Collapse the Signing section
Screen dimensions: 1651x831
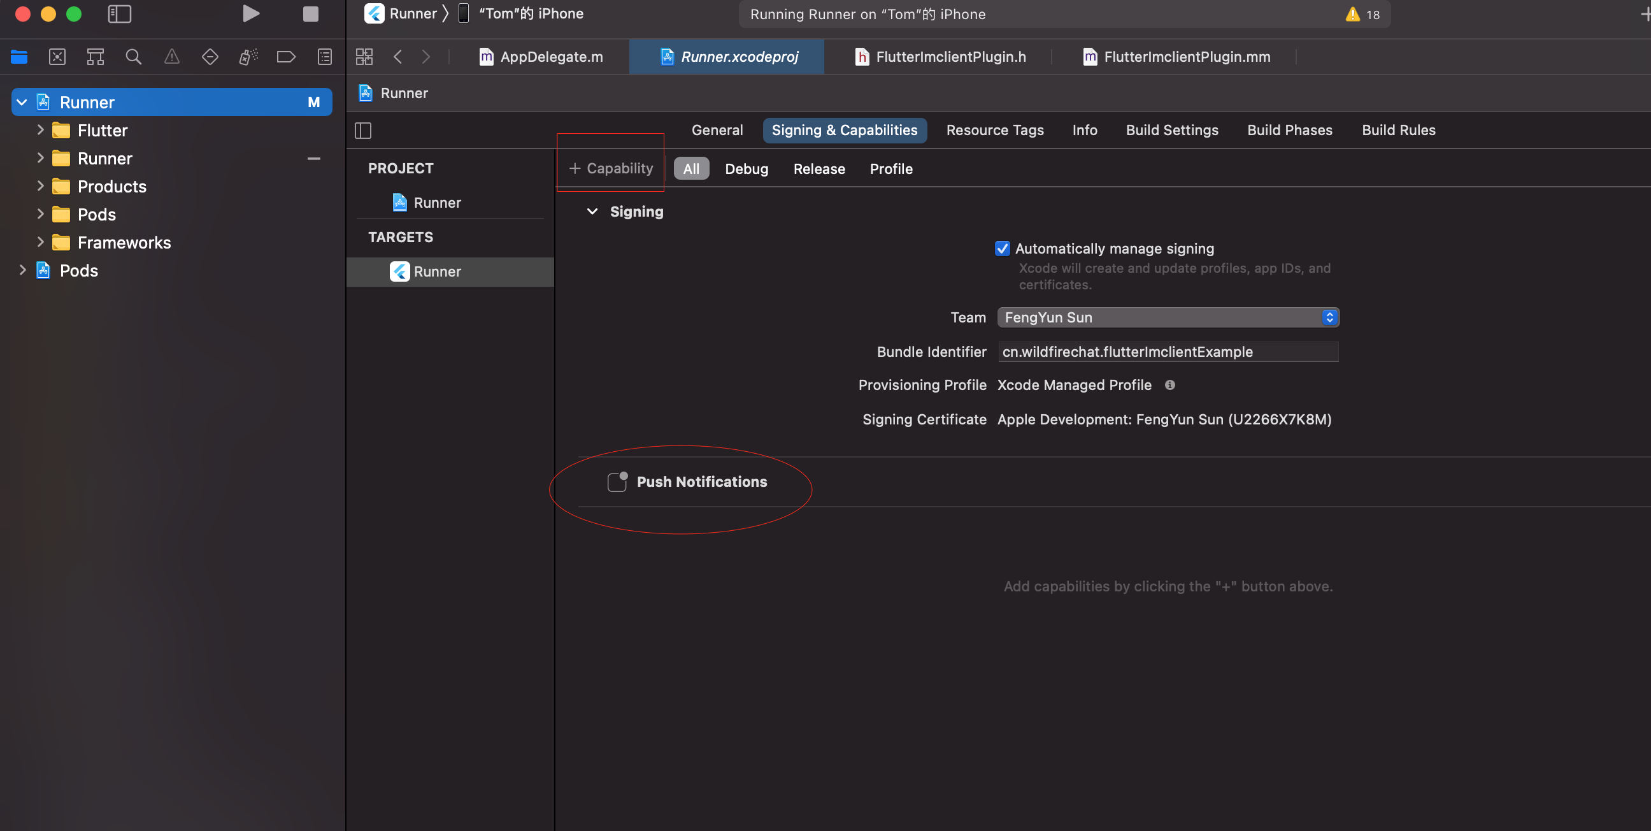[592, 212]
